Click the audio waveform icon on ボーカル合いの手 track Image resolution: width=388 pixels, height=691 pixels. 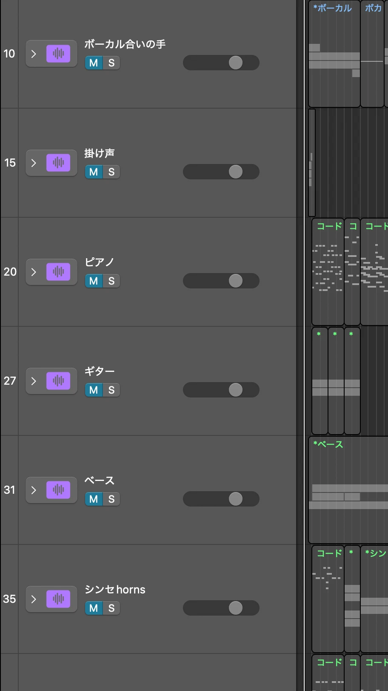click(x=58, y=54)
